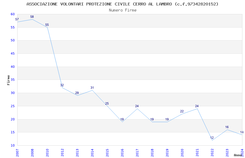245x158 pixels.
Task: Select the data label 24 above 2021
Action: tap(197, 106)
